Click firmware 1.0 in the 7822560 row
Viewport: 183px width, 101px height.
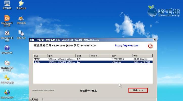coord(78,62)
